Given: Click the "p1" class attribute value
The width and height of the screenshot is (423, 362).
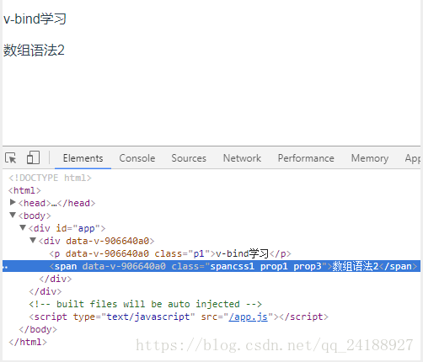Looking at the screenshot, I should [x=199, y=253].
